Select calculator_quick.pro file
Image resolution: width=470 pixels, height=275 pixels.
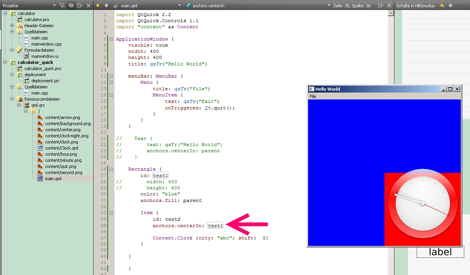[43, 68]
